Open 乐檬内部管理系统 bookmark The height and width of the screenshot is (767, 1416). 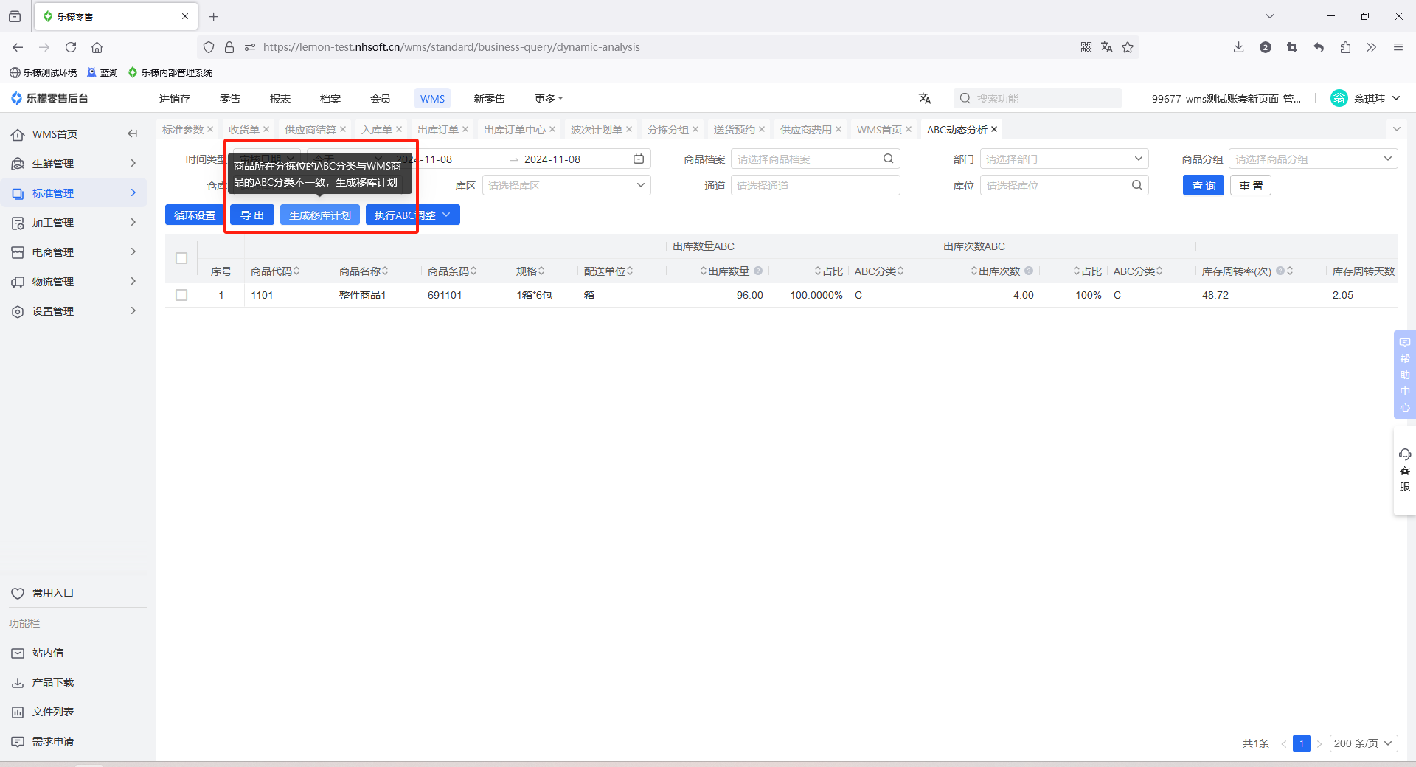point(170,72)
